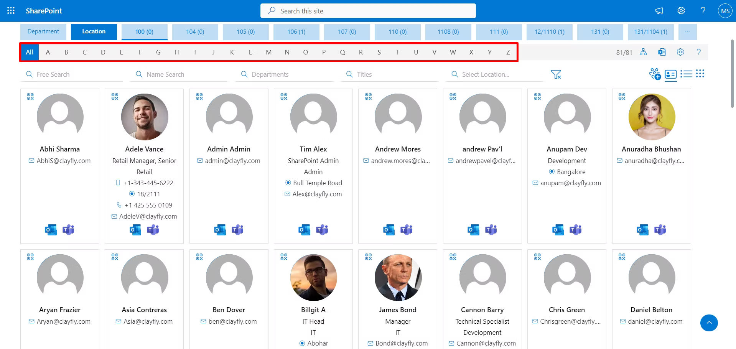Filter by location 100 (0)
This screenshot has width=736, height=349.
[145, 32]
